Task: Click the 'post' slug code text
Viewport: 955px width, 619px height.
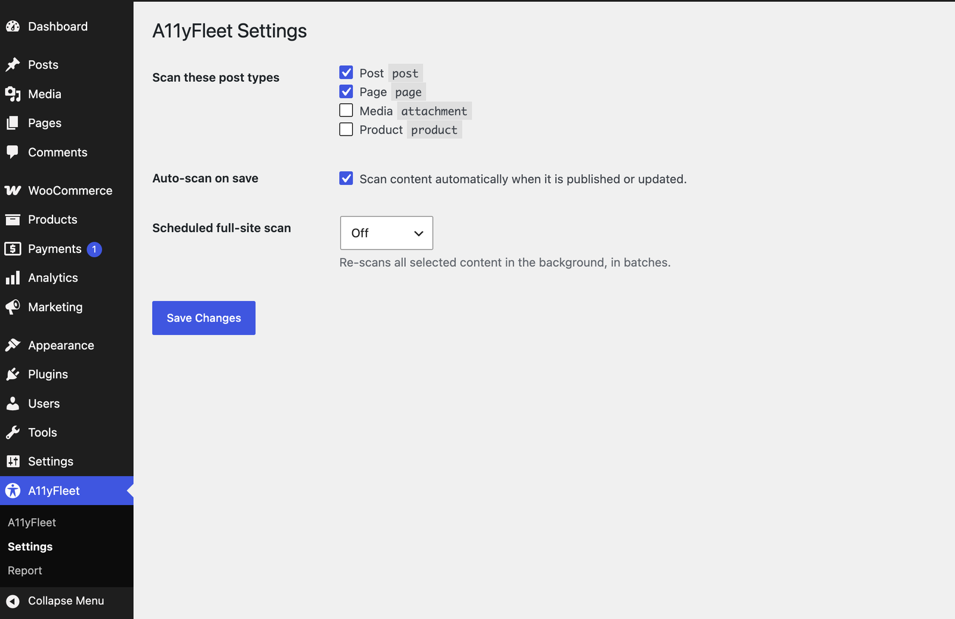Action: 405,73
